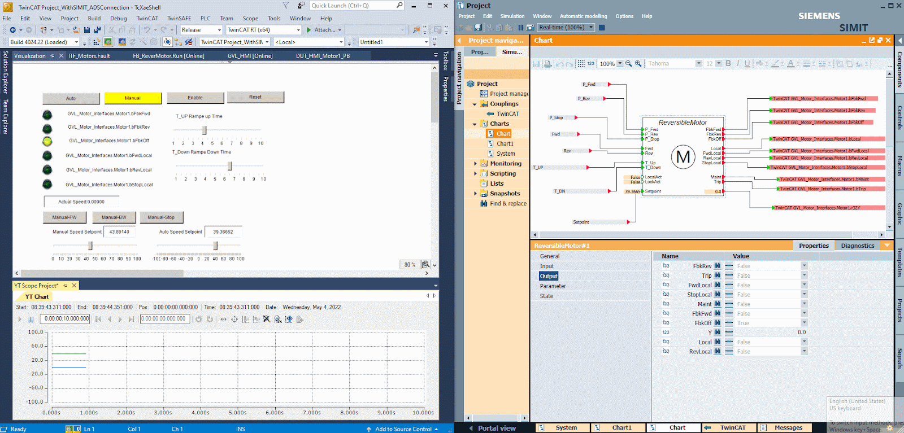The height and width of the screenshot is (433, 904).
Task: Toggle the StopLocal force switch in Properties
Action: pyautogui.click(x=729, y=295)
